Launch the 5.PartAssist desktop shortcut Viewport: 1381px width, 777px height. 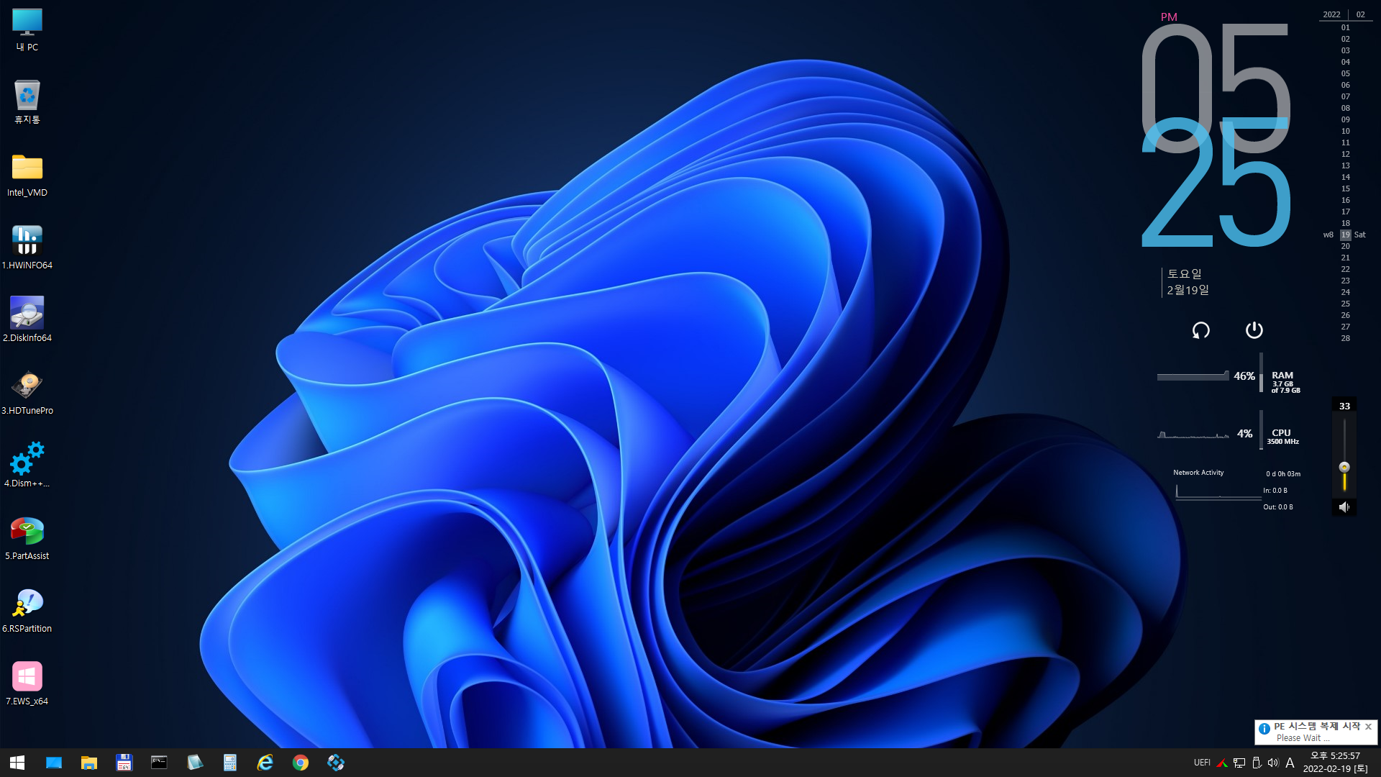pyautogui.click(x=27, y=538)
